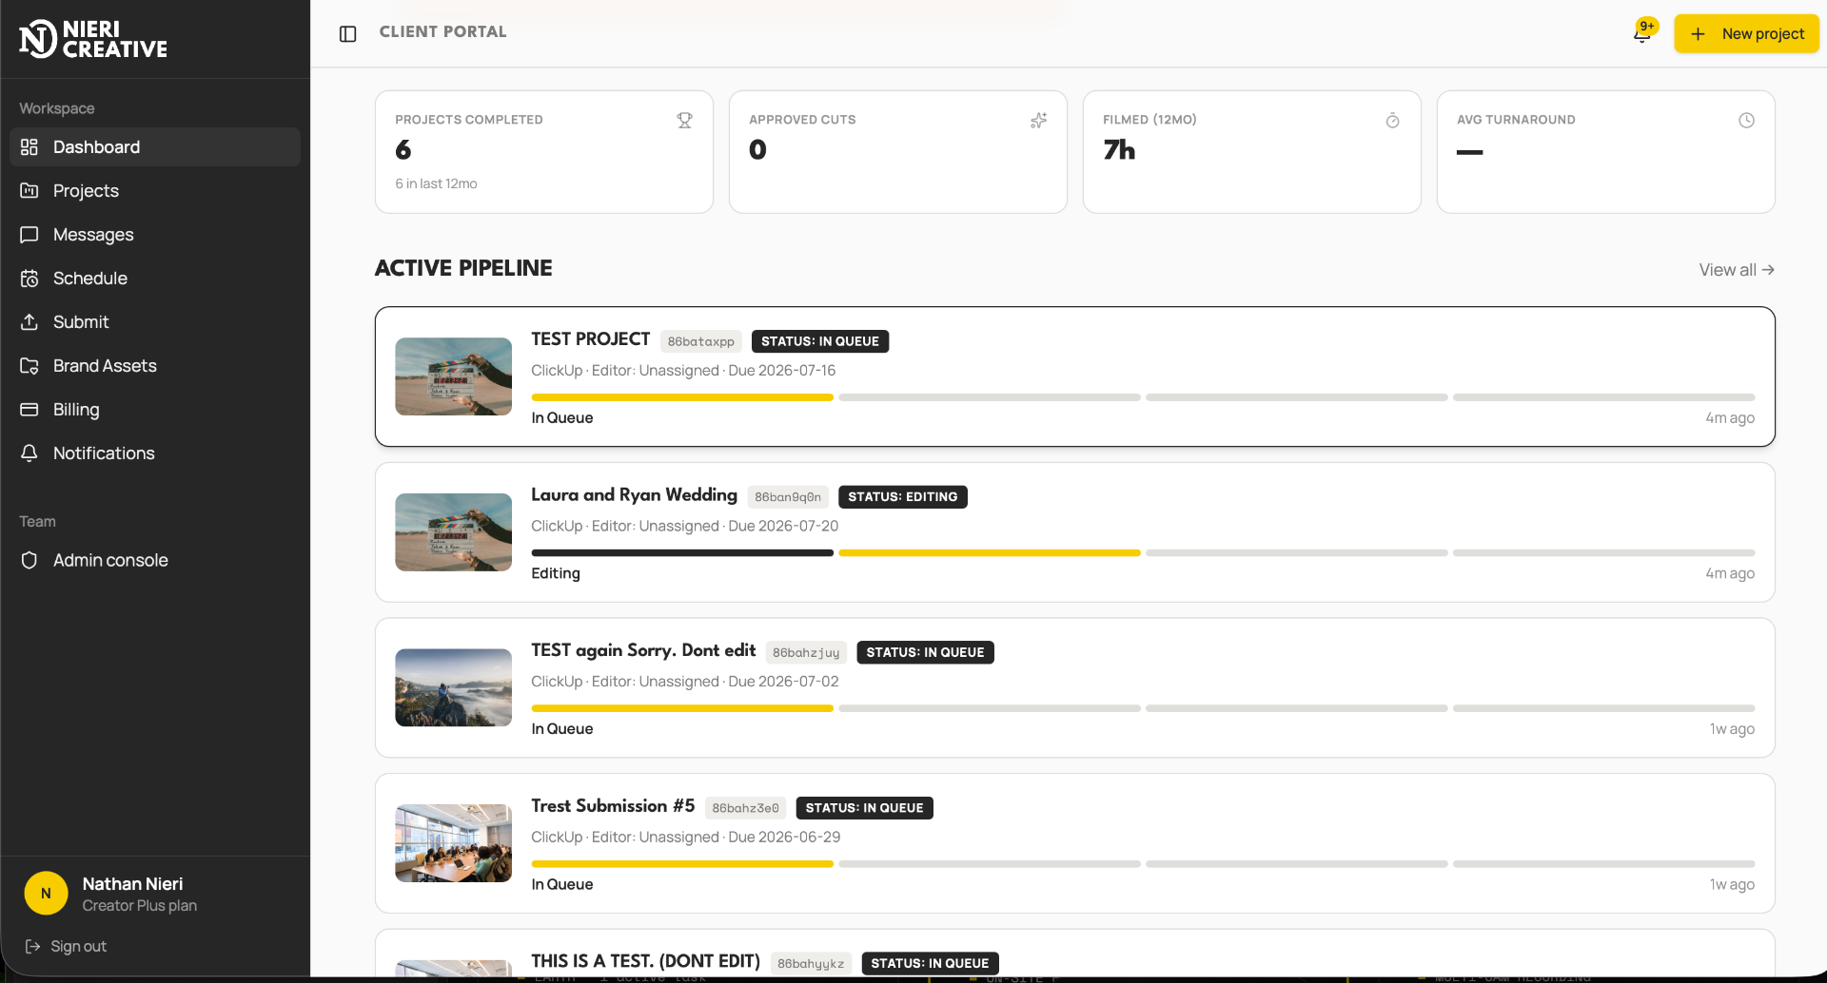Screen dimensions: 1827x983
Task: Click the Creator Plus plan label
Action: coord(140,906)
